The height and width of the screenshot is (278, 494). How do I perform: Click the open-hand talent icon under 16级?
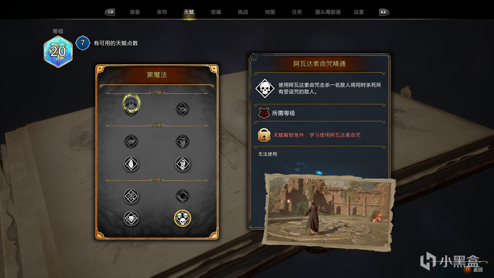coord(131,164)
